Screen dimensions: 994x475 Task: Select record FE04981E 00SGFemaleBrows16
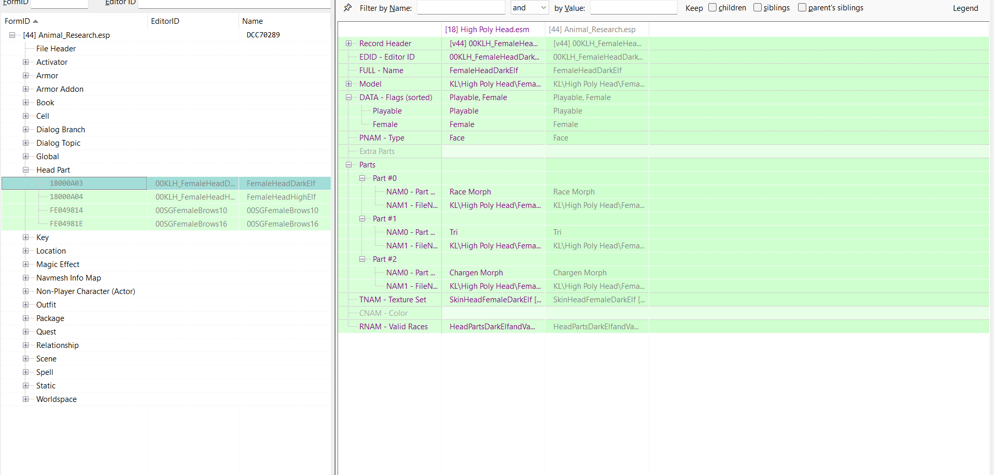(x=166, y=224)
